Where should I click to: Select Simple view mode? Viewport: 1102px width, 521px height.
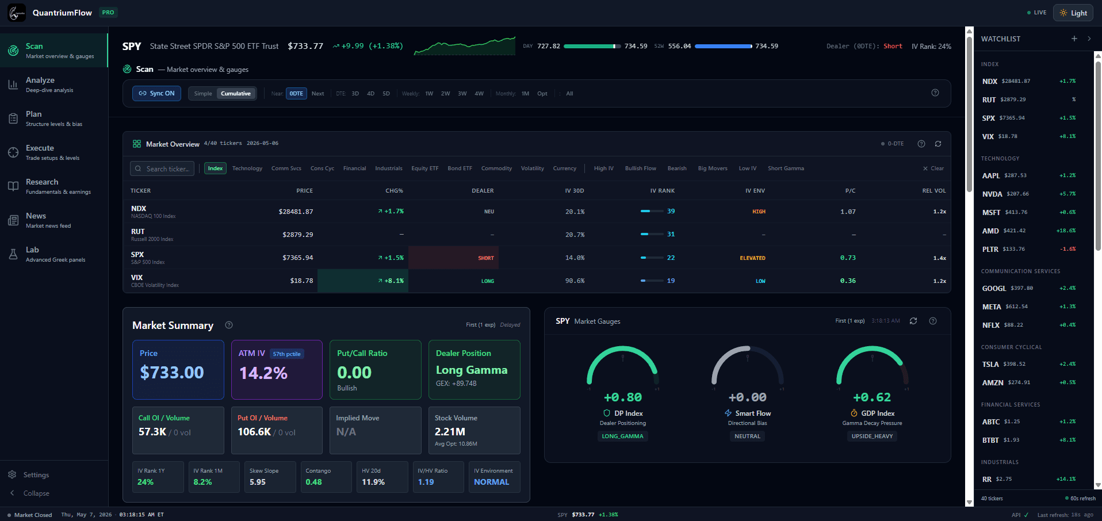click(x=203, y=94)
